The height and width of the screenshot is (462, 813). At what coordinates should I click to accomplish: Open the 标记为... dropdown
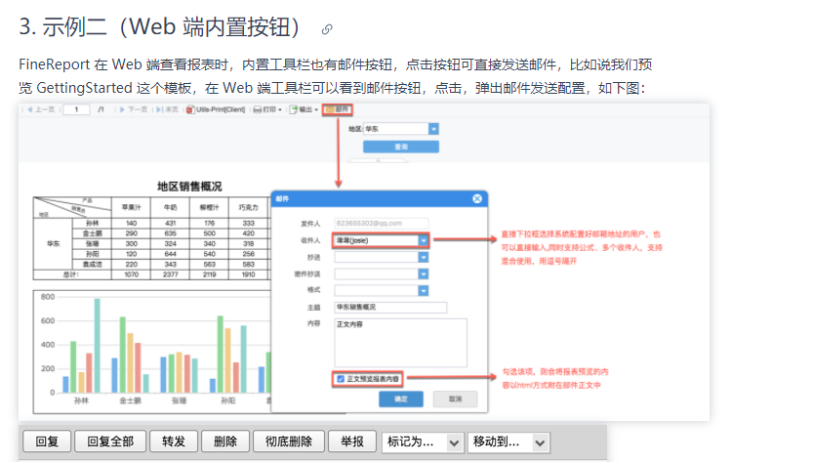[424, 442]
